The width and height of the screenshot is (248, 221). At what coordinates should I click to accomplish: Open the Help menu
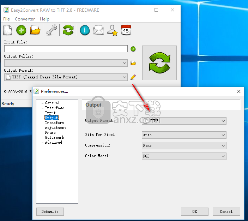44,19
